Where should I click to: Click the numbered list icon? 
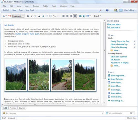click(47, 16)
